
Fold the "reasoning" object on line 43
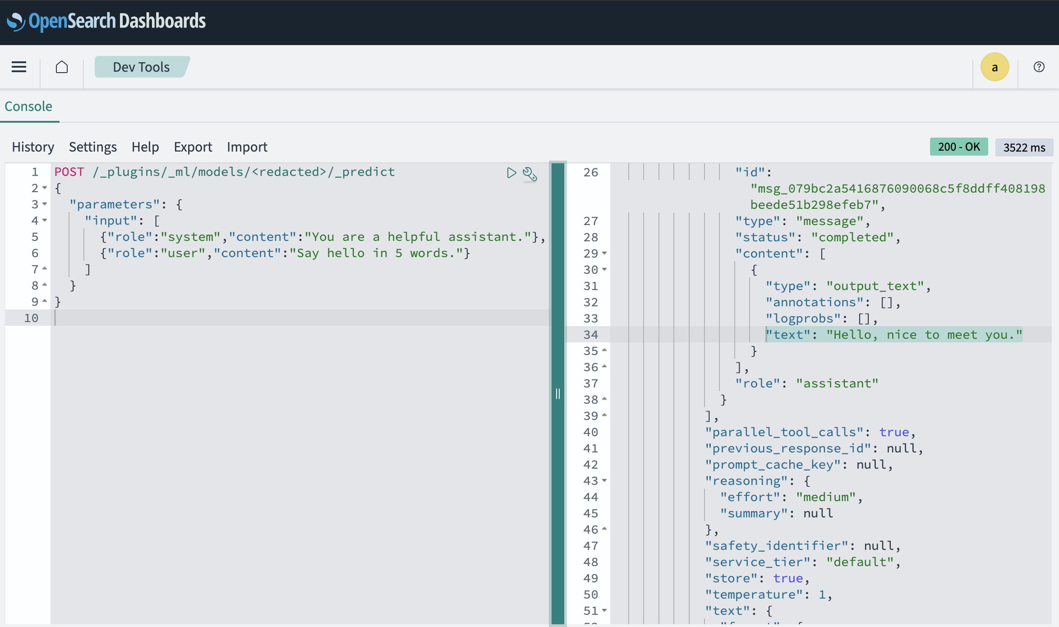604,480
